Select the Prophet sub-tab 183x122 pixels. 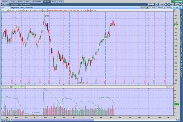point(15,5)
